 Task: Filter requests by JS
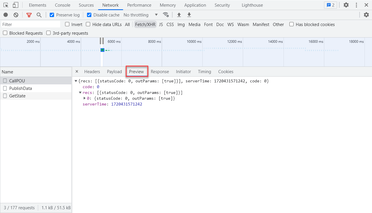tap(161, 24)
